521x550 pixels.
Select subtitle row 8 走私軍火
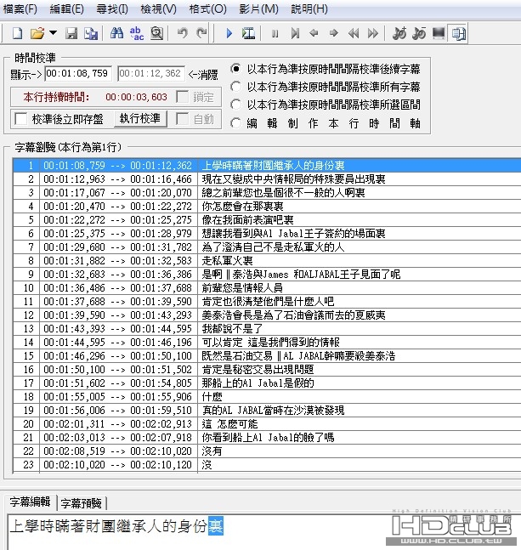(267, 261)
